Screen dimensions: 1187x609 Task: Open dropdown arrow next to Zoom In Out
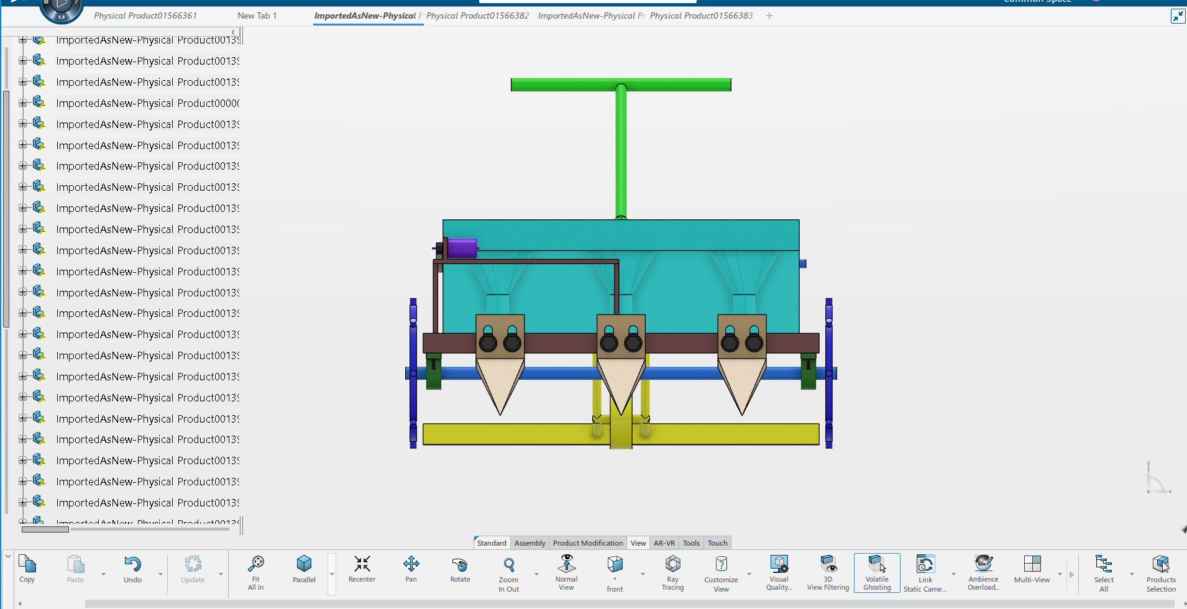coord(536,574)
